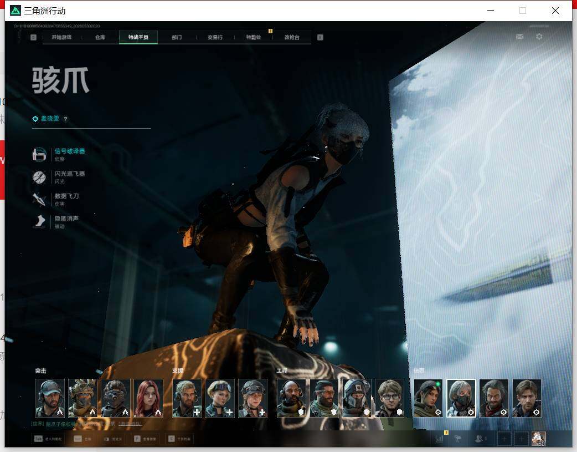Viewport: 577px width, 452px height.
Task: Select the 信号破译器 skill icon
Action: (39, 154)
